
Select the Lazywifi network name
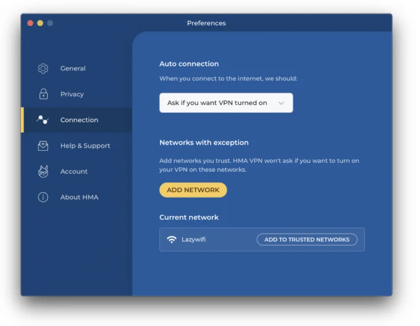tap(194, 240)
